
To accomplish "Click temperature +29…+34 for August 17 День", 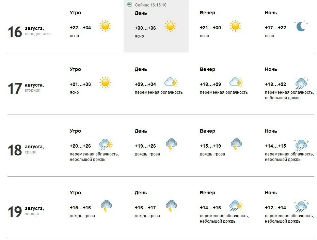I will point(145,84).
